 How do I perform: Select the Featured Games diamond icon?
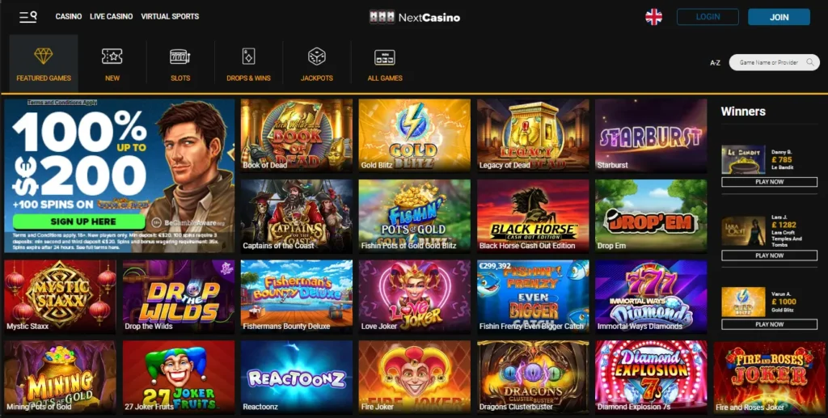44,56
